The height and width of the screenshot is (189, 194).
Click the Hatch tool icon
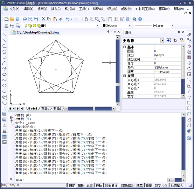click(4, 114)
